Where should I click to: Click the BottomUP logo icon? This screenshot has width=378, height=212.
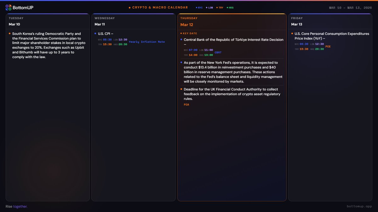[x=9, y=8]
